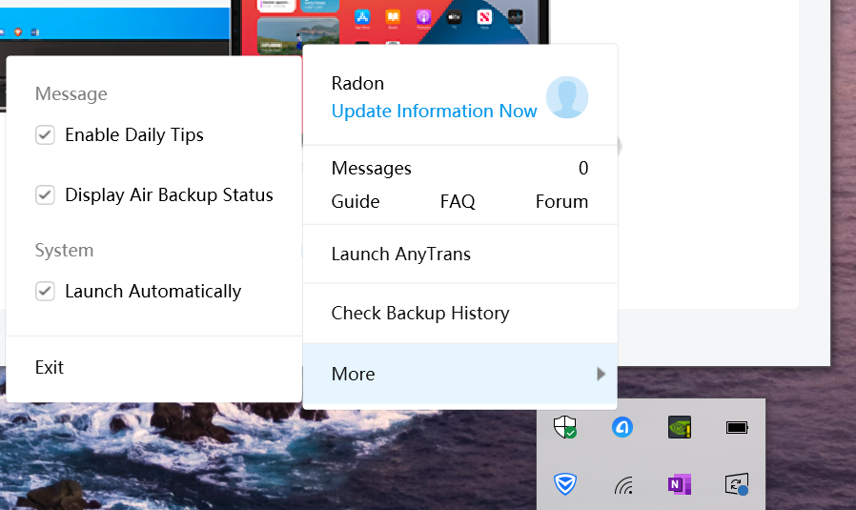The height and width of the screenshot is (510, 856).
Task: Click Update Information Now link
Action: tap(434, 111)
